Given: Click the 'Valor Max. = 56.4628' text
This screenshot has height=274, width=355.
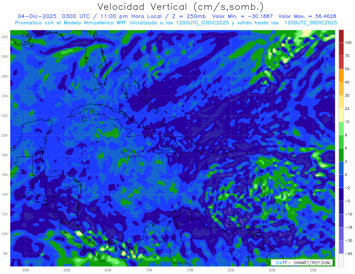Looking at the screenshot, I should coord(307,16).
